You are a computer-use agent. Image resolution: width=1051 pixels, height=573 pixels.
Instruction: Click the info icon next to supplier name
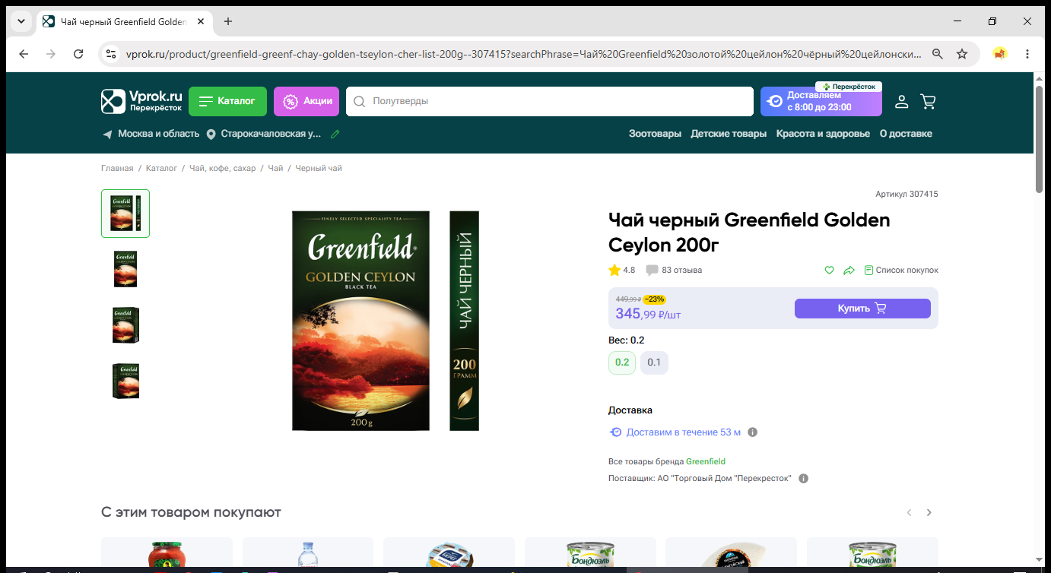point(804,479)
